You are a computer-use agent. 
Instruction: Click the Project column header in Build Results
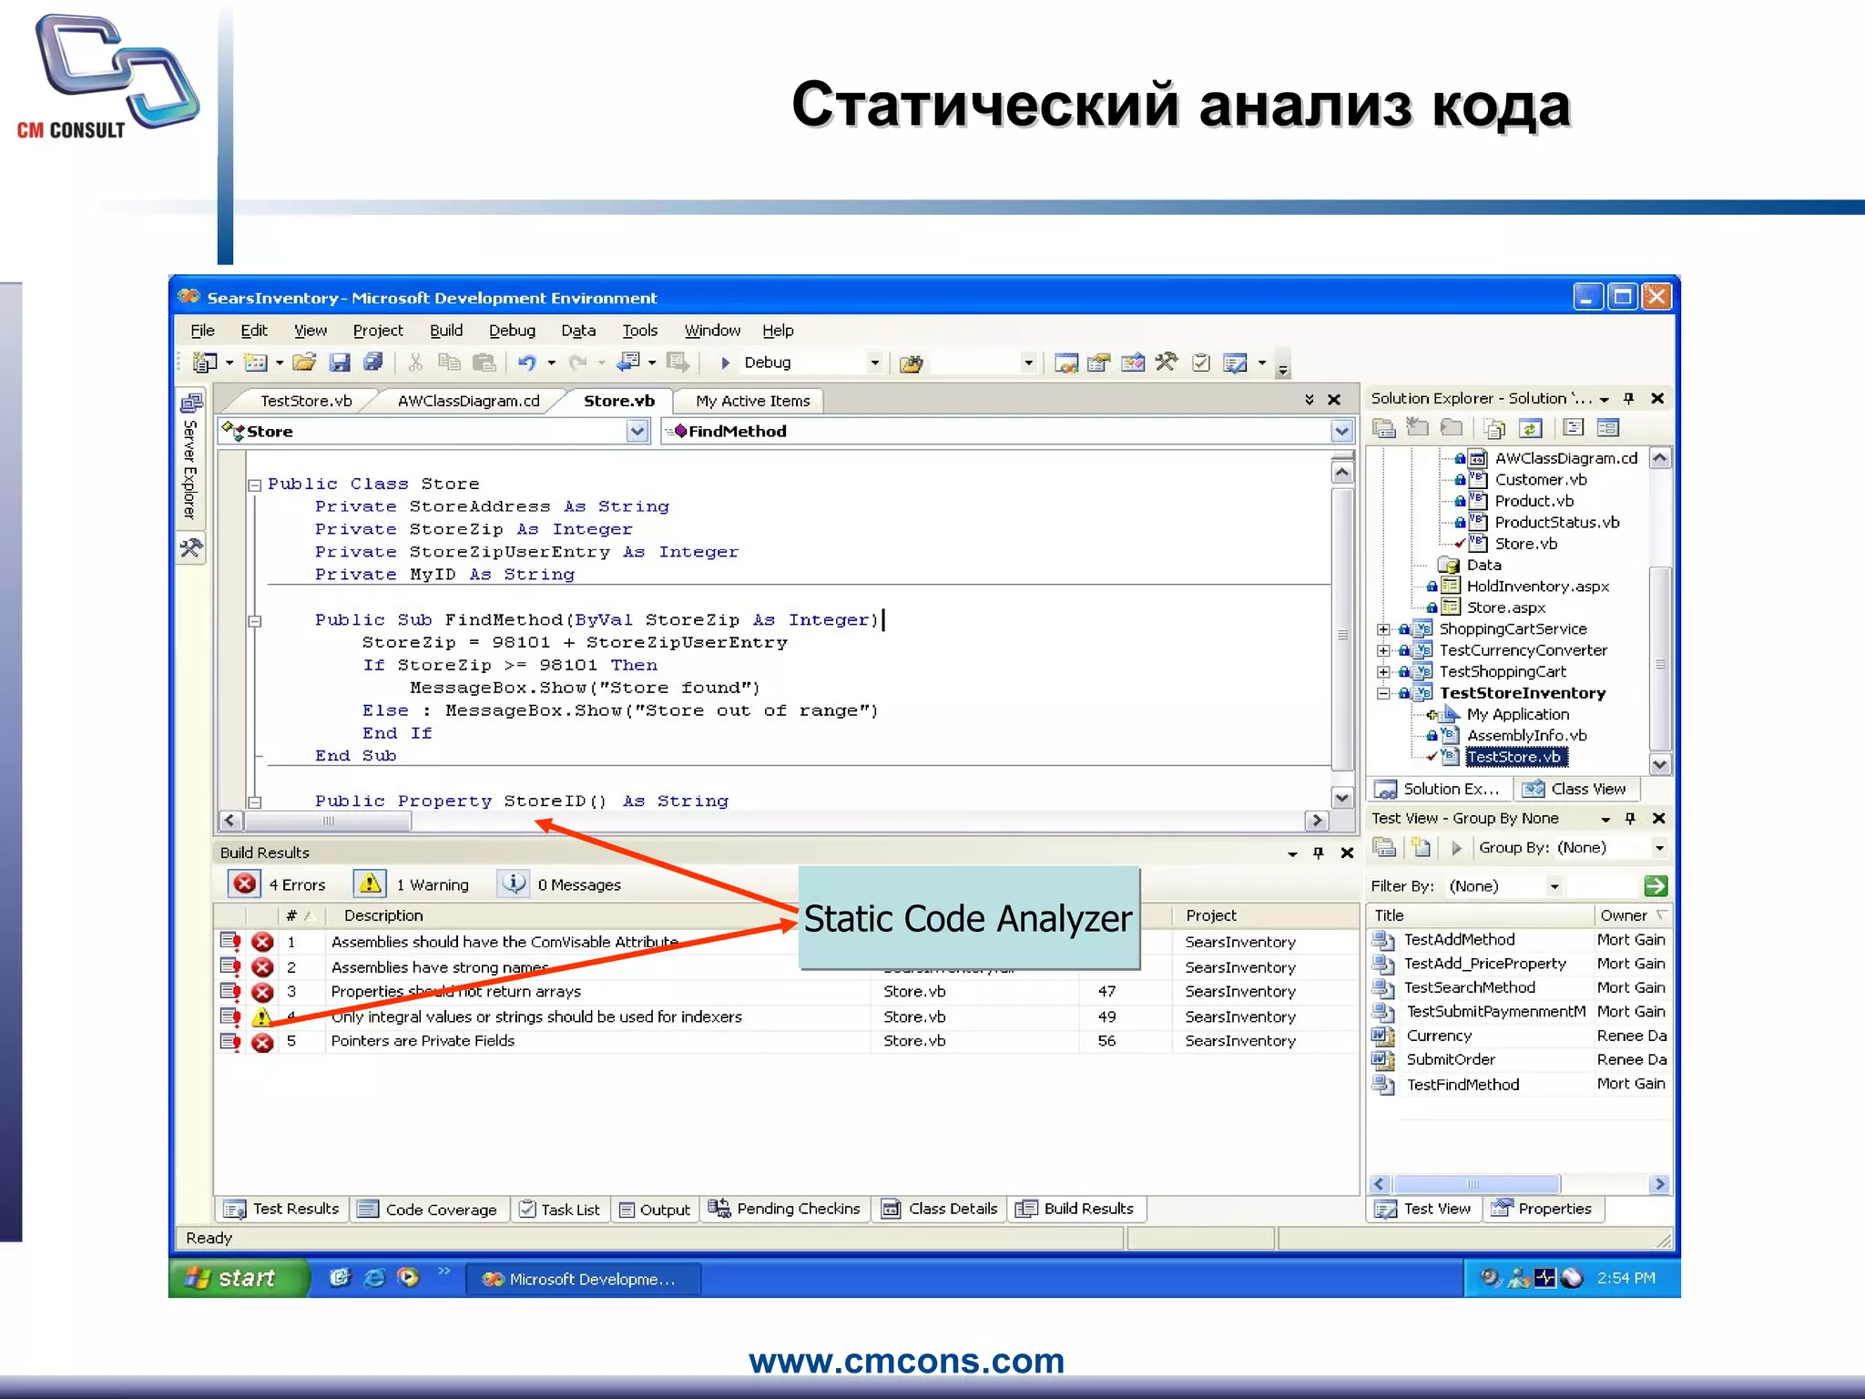(1211, 915)
